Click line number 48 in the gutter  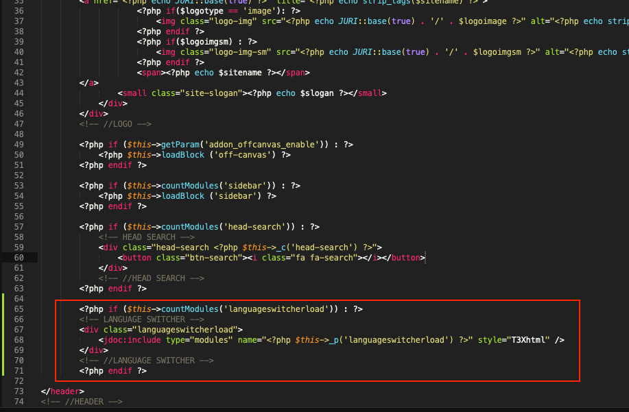(19, 134)
